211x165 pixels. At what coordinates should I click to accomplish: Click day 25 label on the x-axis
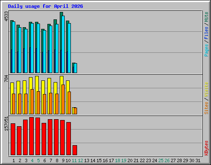click(161, 160)
